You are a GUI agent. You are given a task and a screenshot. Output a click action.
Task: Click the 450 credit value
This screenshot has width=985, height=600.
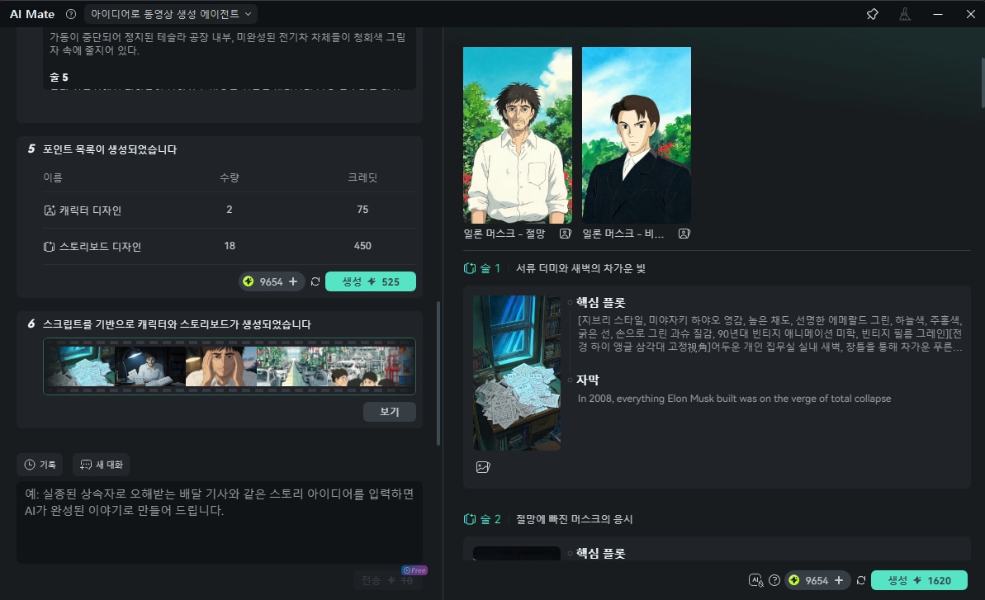[362, 246]
